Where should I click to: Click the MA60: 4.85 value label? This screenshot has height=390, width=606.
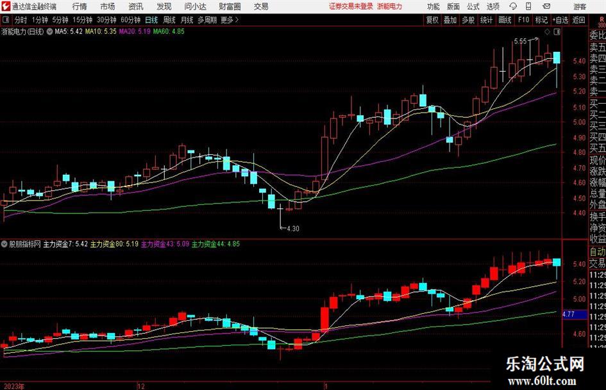click(169, 31)
